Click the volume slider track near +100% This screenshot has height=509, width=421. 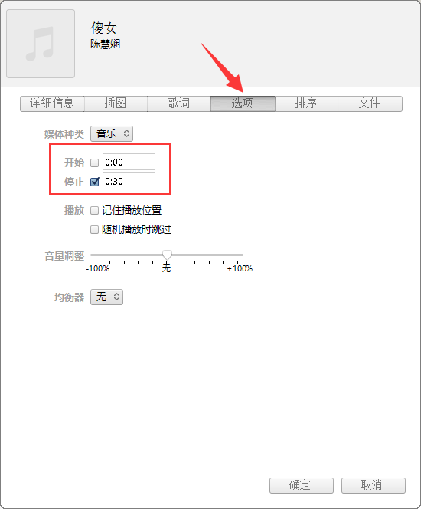coord(237,254)
